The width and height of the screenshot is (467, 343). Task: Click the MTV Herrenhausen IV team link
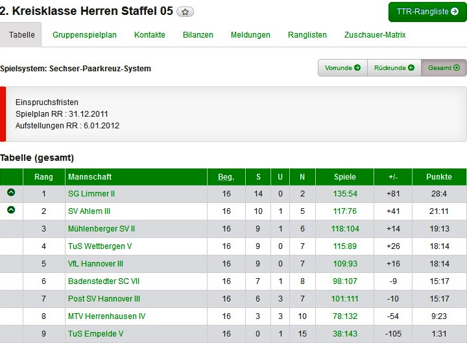pyautogui.click(x=106, y=316)
